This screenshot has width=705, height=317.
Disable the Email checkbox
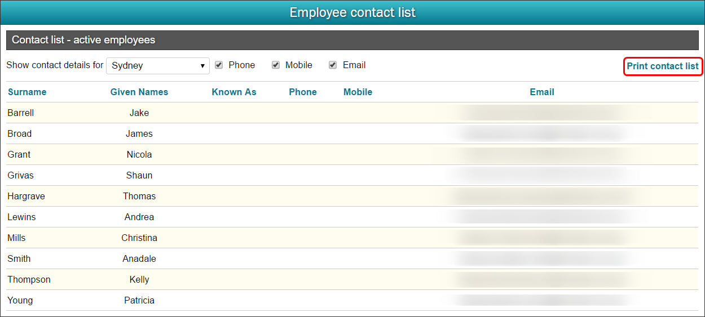point(333,65)
